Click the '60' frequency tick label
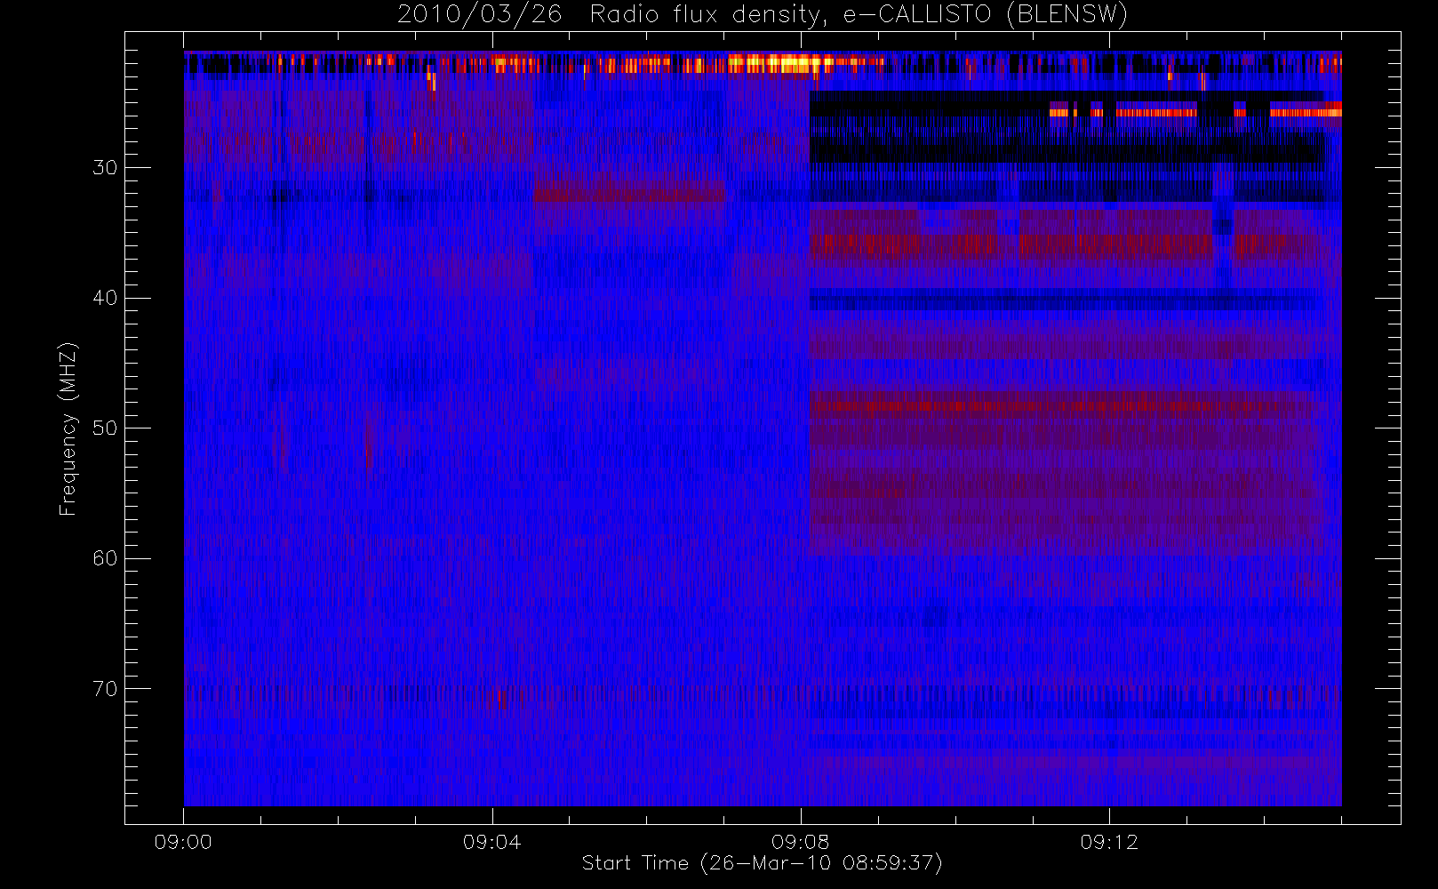The width and height of the screenshot is (1438, 889). [x=105, y=558]
